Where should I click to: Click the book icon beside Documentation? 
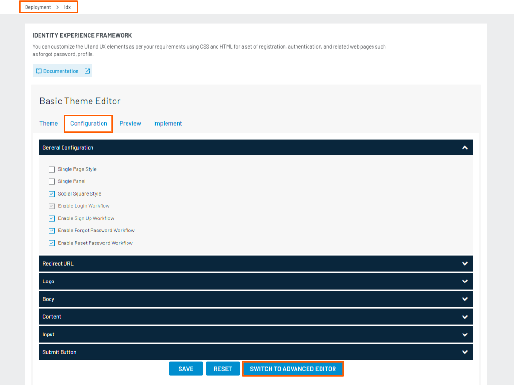pyautogui.click(x=39, y=71)
